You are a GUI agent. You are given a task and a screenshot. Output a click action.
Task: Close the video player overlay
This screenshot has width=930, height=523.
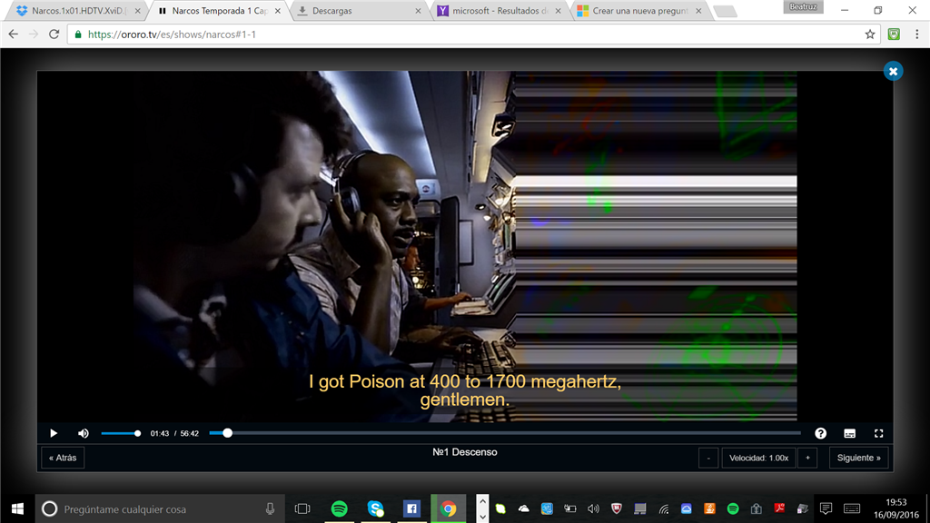point(893,71)
